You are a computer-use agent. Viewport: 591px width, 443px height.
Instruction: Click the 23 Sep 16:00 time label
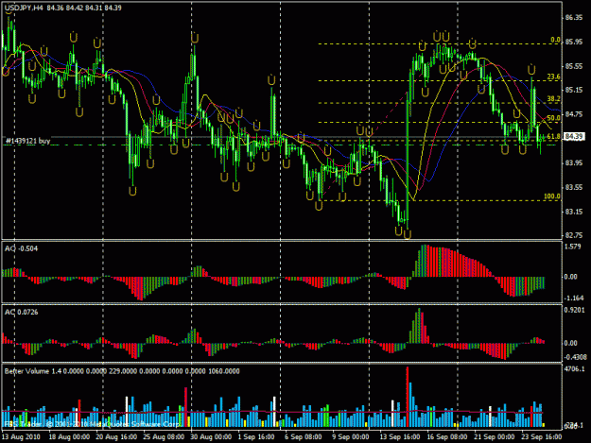point(541,437)
